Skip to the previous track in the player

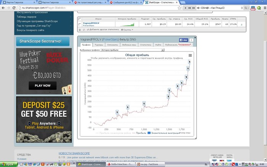click(x=189, y=8)
